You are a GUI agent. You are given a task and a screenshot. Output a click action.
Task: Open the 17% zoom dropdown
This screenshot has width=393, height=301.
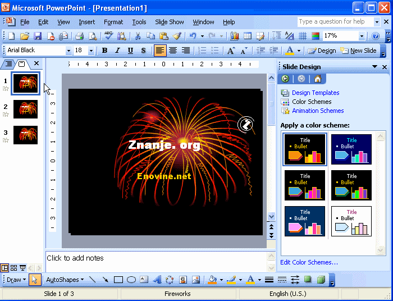[x=362, y=36]
